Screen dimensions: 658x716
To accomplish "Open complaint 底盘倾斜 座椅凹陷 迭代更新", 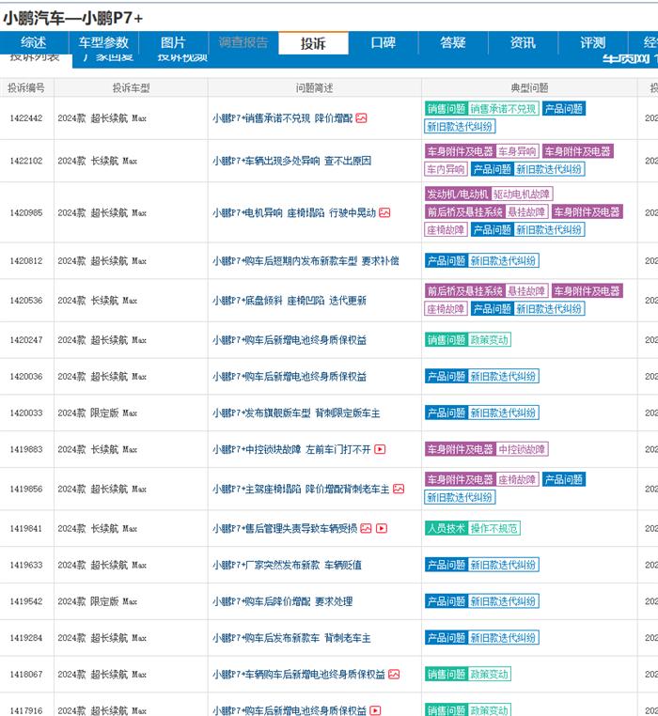I will [x=290, y=301].
